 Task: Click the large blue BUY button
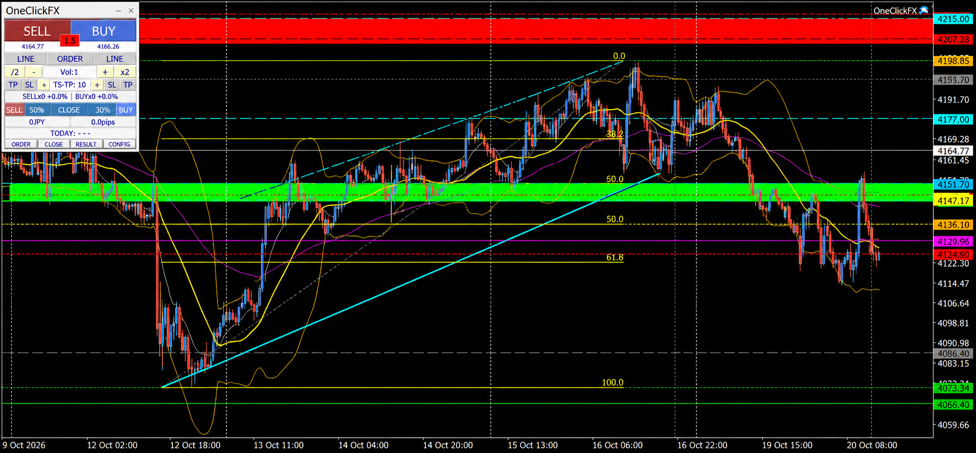pos(103,31)
